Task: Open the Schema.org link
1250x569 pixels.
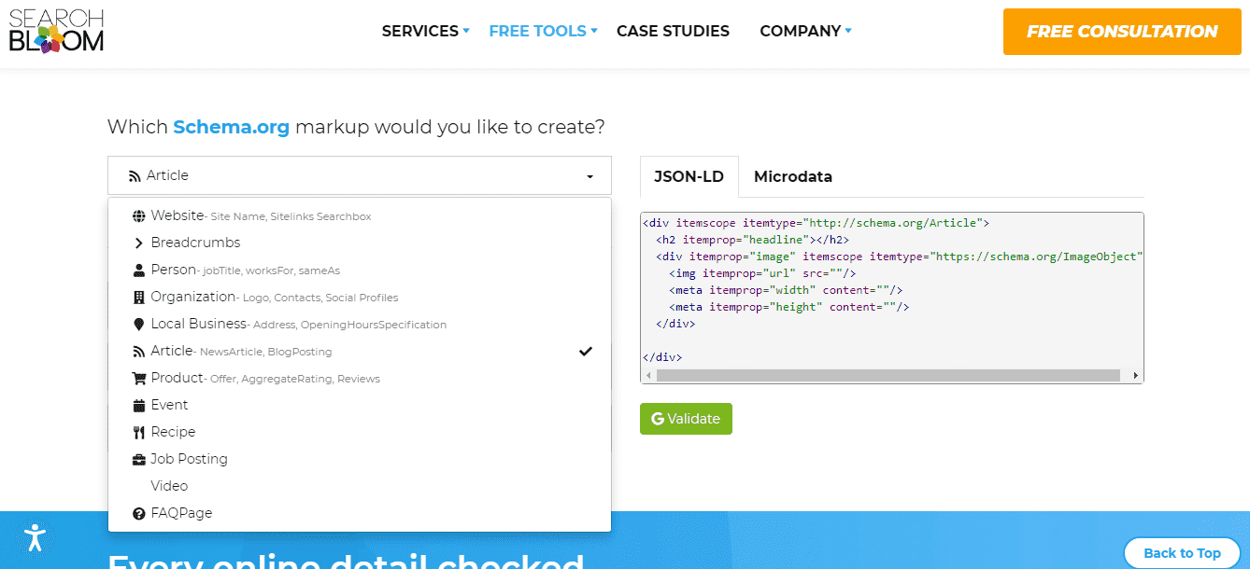Action: [232, 127]
